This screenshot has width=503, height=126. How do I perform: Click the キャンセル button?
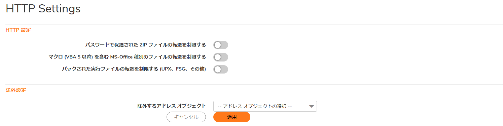pos(186,117)
